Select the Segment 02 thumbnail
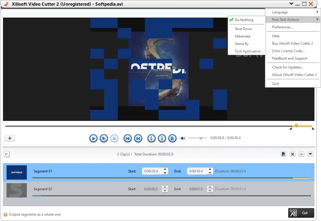The height and width of the screenshot is (221, 321). point(17,190)
